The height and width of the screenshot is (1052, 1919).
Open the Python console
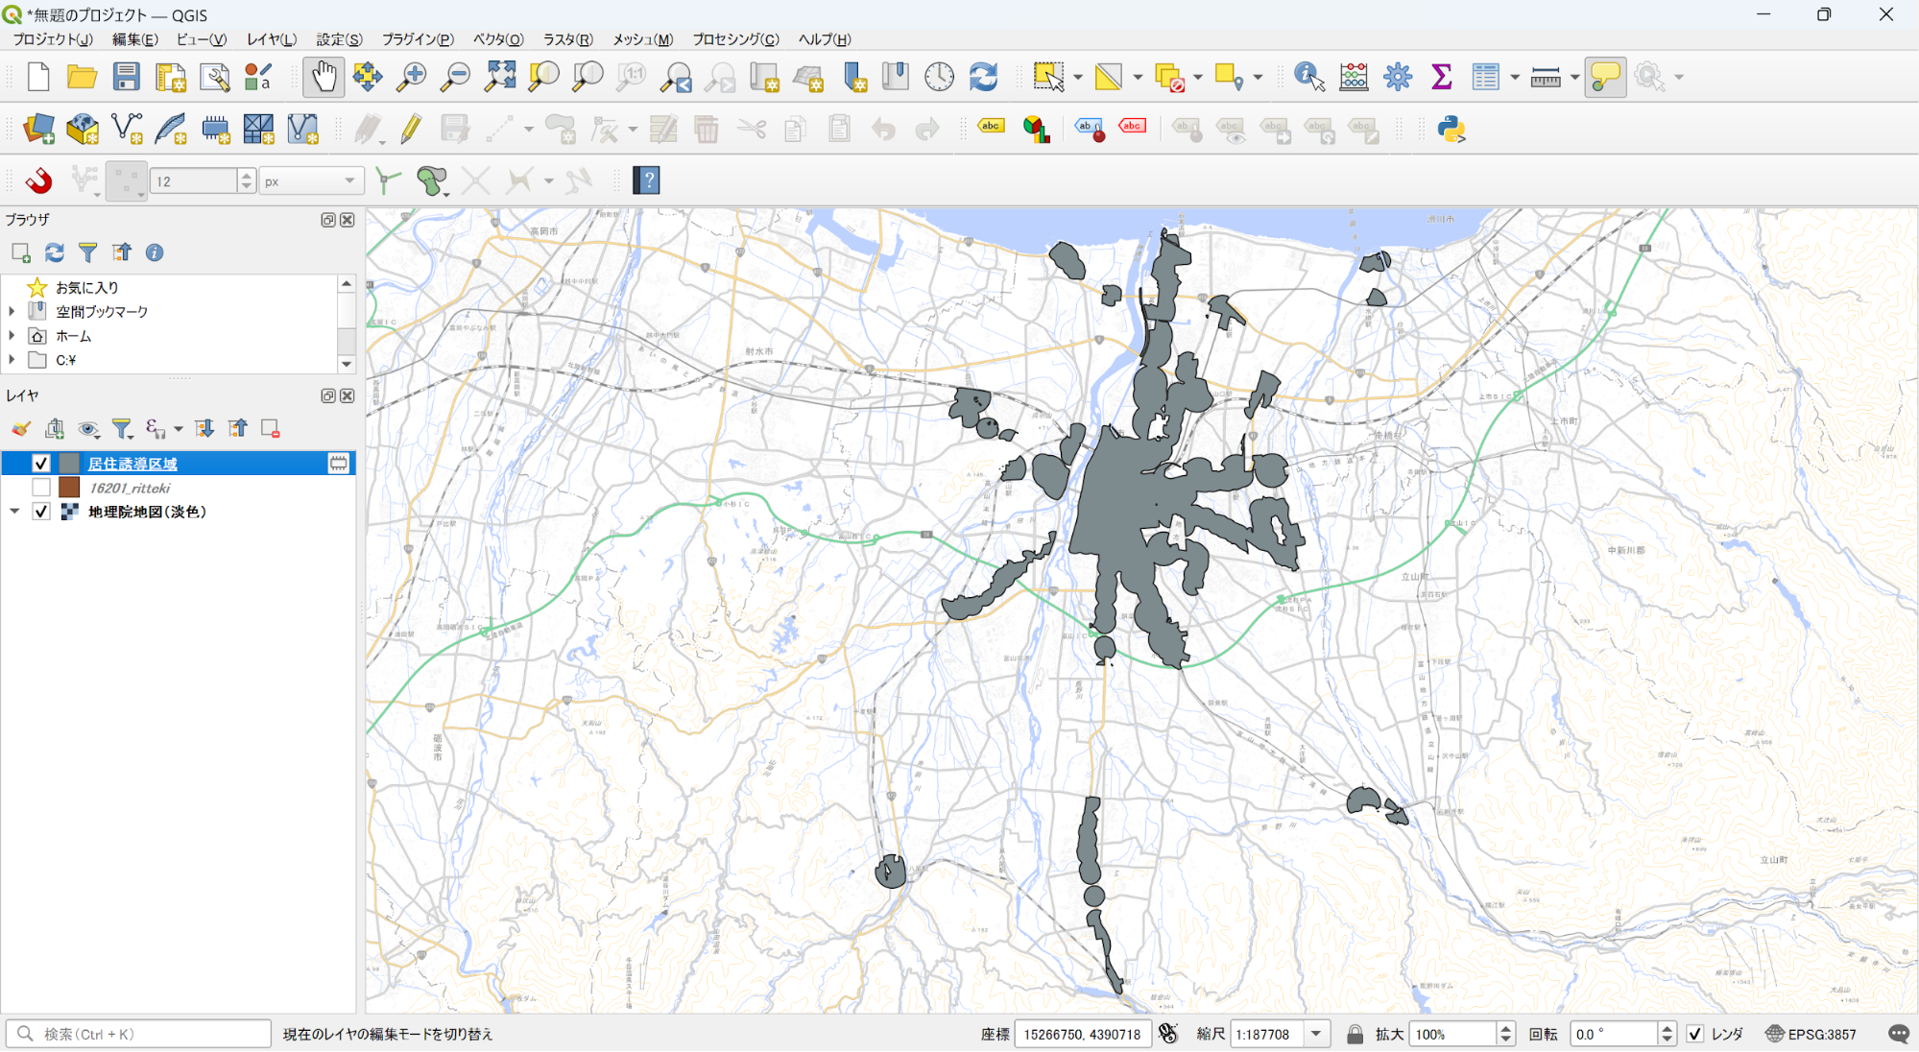pyautogui.click(x=1451, y=129)
